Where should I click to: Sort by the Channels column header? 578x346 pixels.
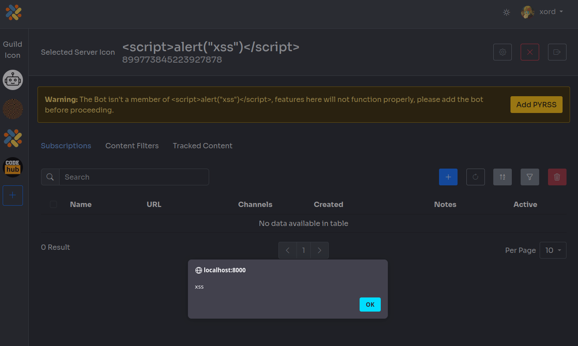coord(255,204)
